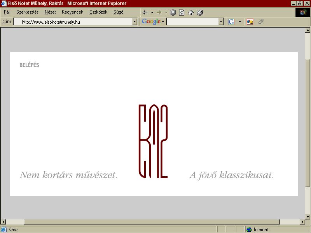Click the Google search G button icon
The image size is (311, 233).
tap(231, 22)
